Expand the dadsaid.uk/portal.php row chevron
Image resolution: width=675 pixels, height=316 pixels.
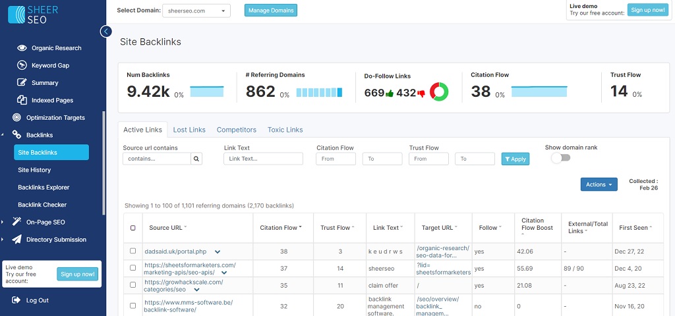click(x=218, y=251)
